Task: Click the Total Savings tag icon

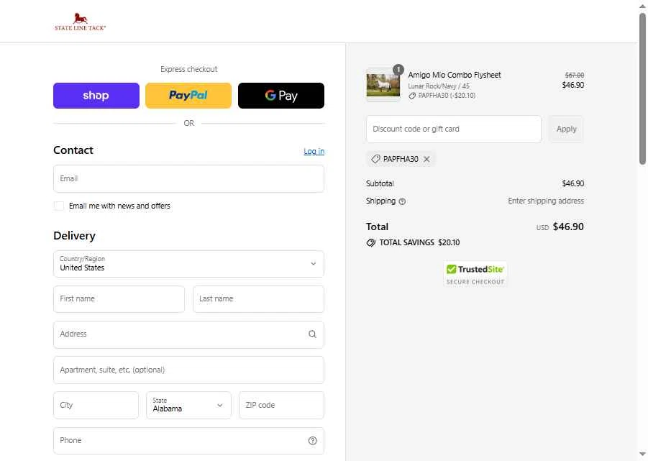Action: [x=371, y=243]
